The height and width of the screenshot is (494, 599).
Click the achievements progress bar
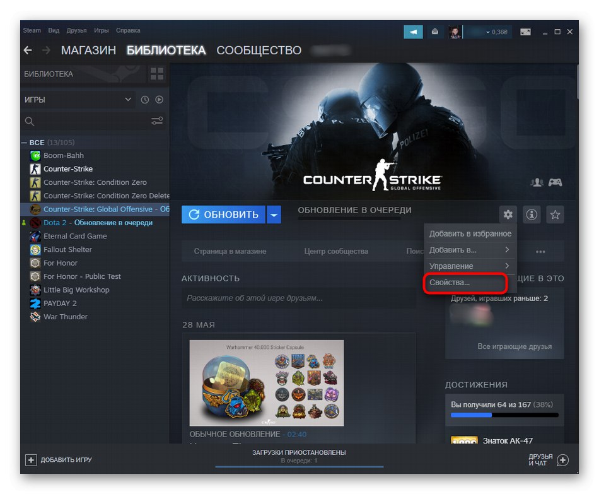[x=504, y=415]
